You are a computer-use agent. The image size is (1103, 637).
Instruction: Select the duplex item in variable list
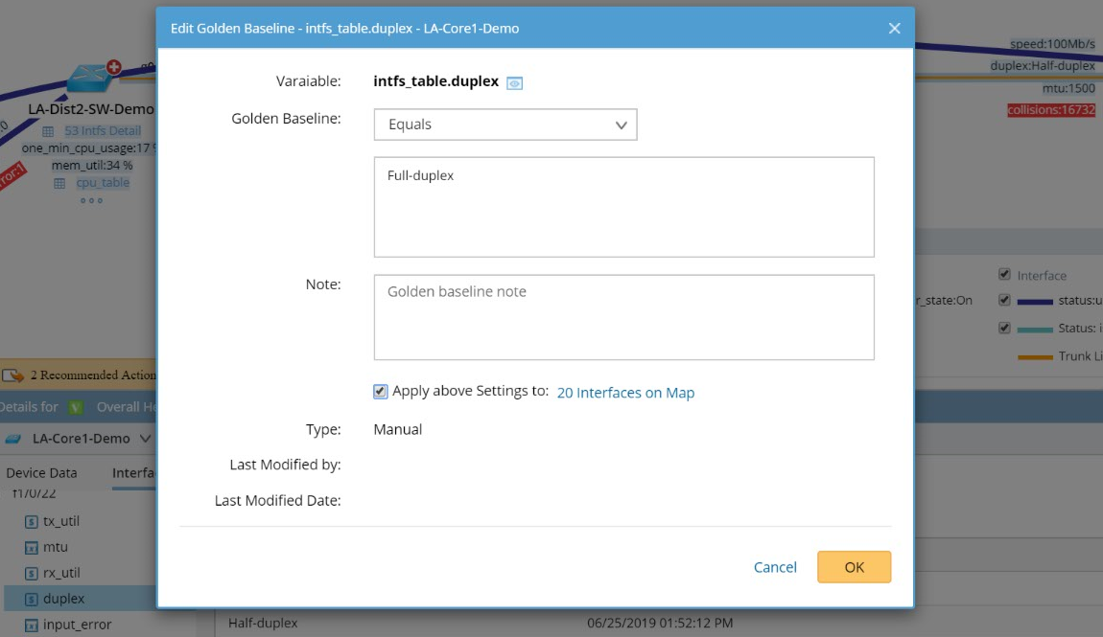pyautogui.click(x=64, y=599)
